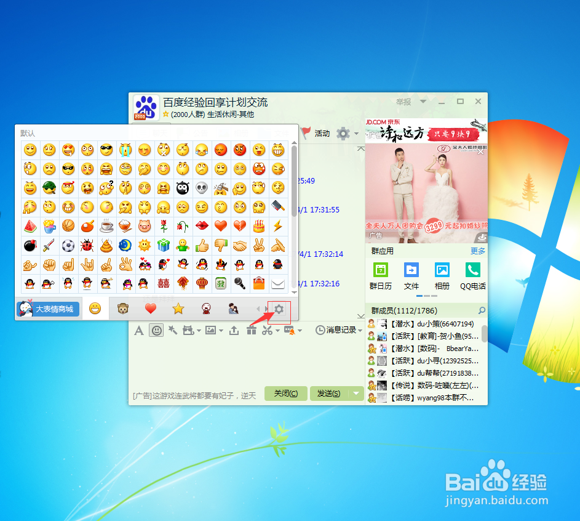This screenshot has width=580, height=521.
Task: Toggle the emoji picker smiley button
Action: [156, 330]
